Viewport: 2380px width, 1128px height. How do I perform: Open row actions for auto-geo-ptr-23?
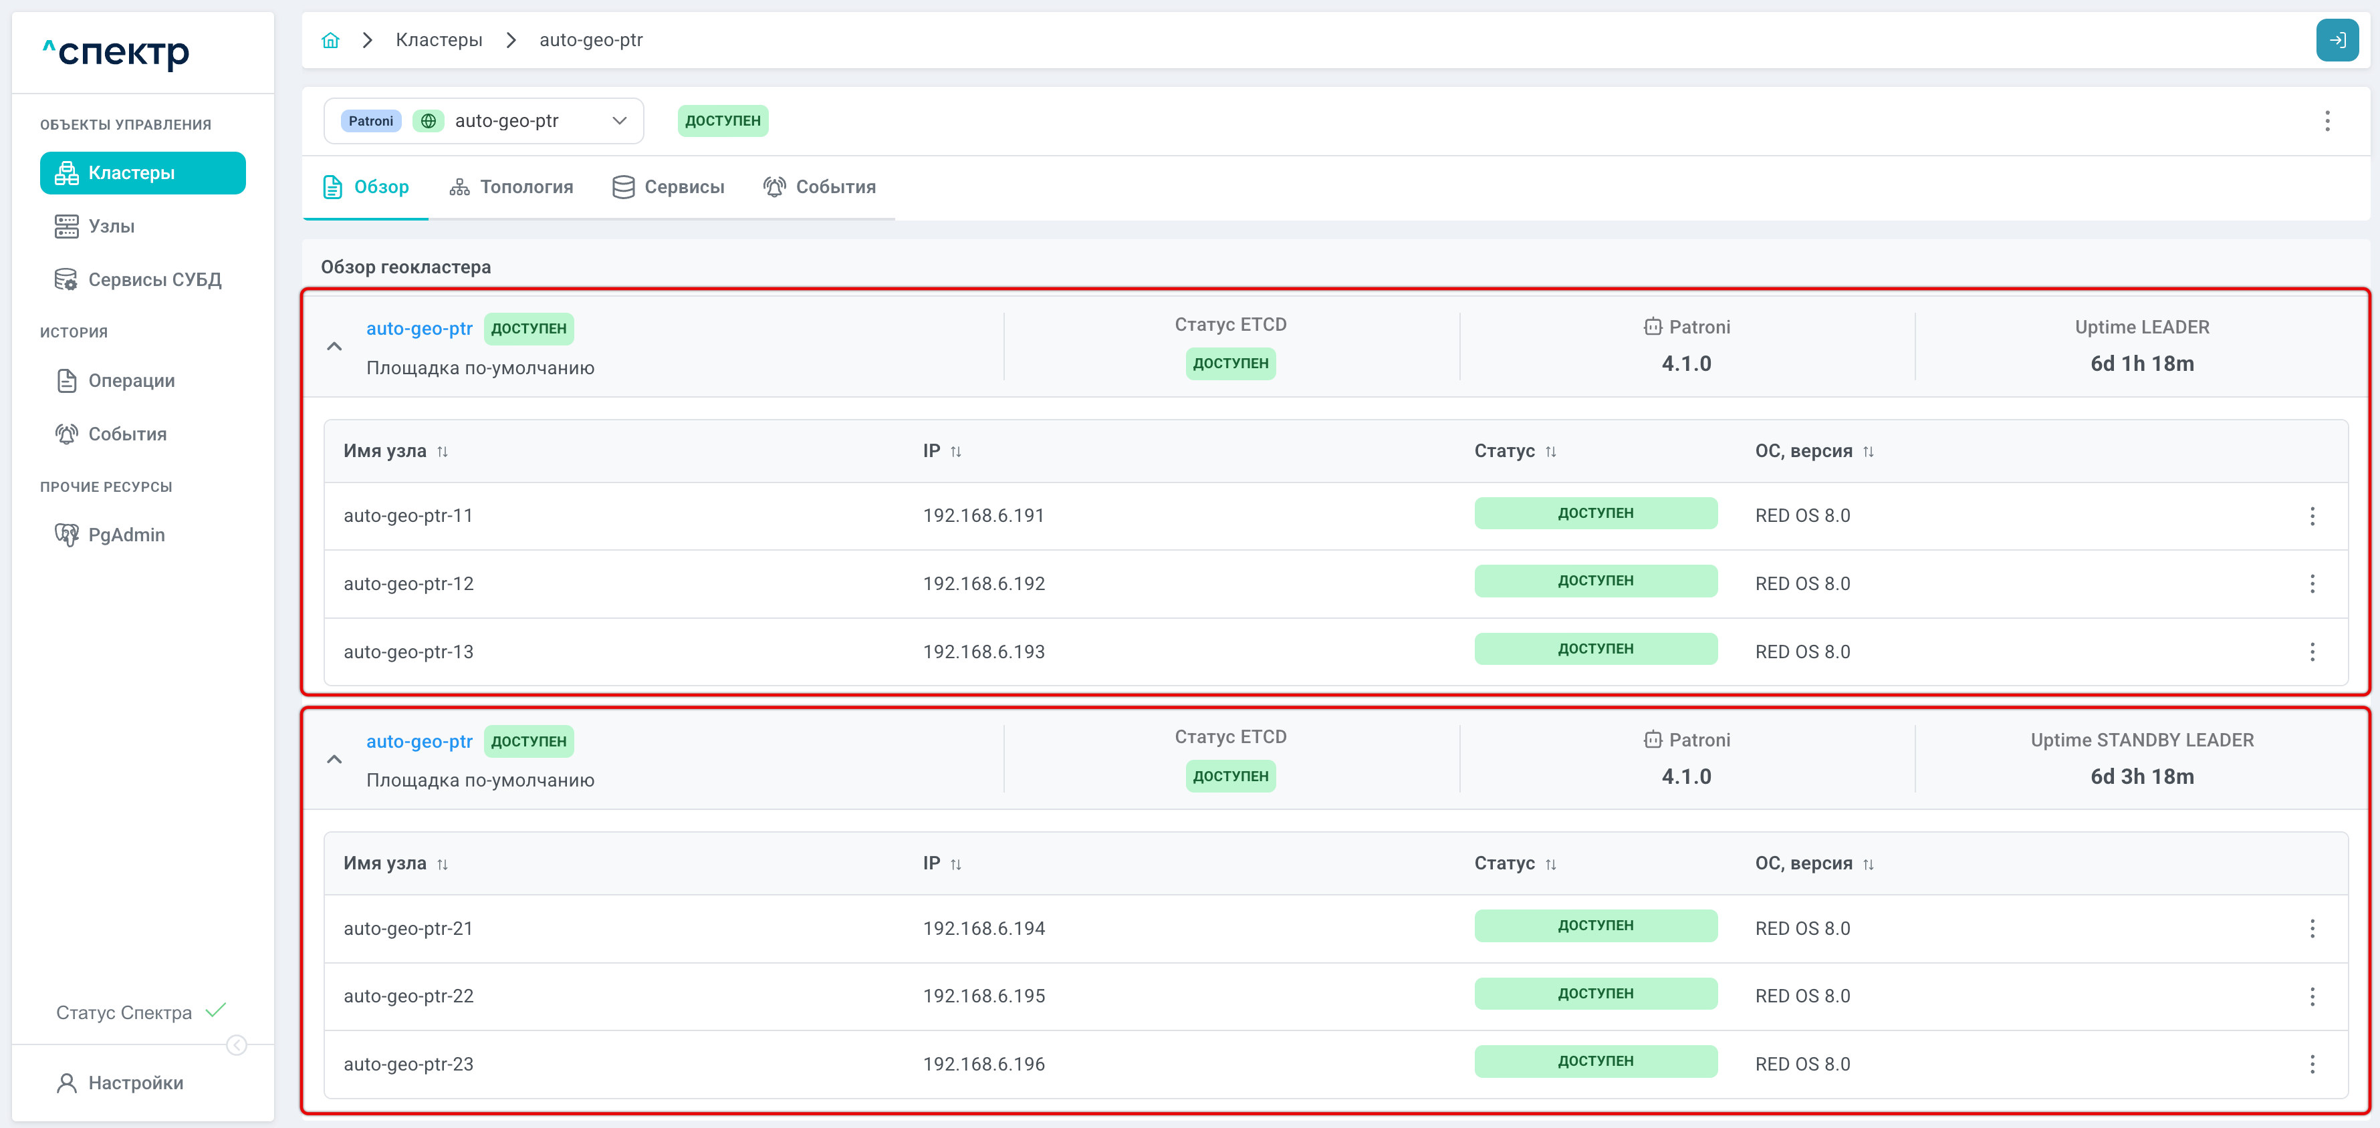(2312, 1065)
